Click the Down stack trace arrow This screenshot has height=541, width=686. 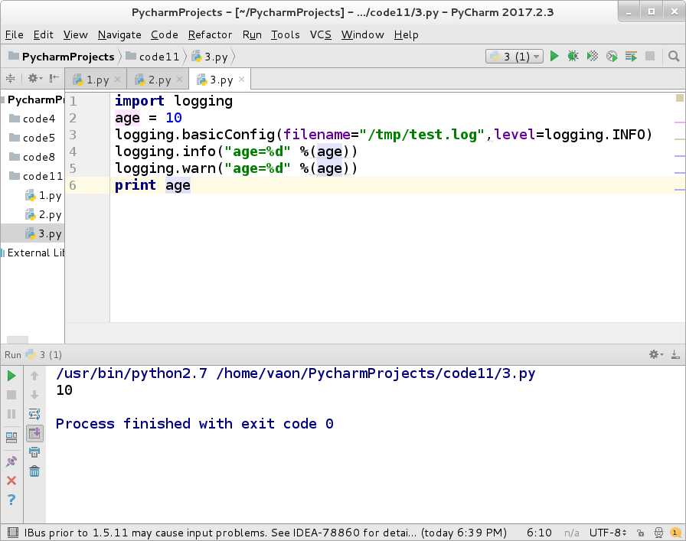tap(34, 395)
